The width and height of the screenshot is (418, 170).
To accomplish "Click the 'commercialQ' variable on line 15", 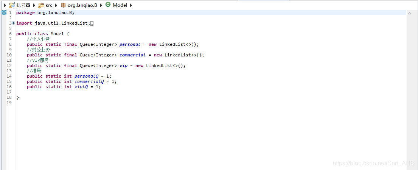I will click(89, 81).
